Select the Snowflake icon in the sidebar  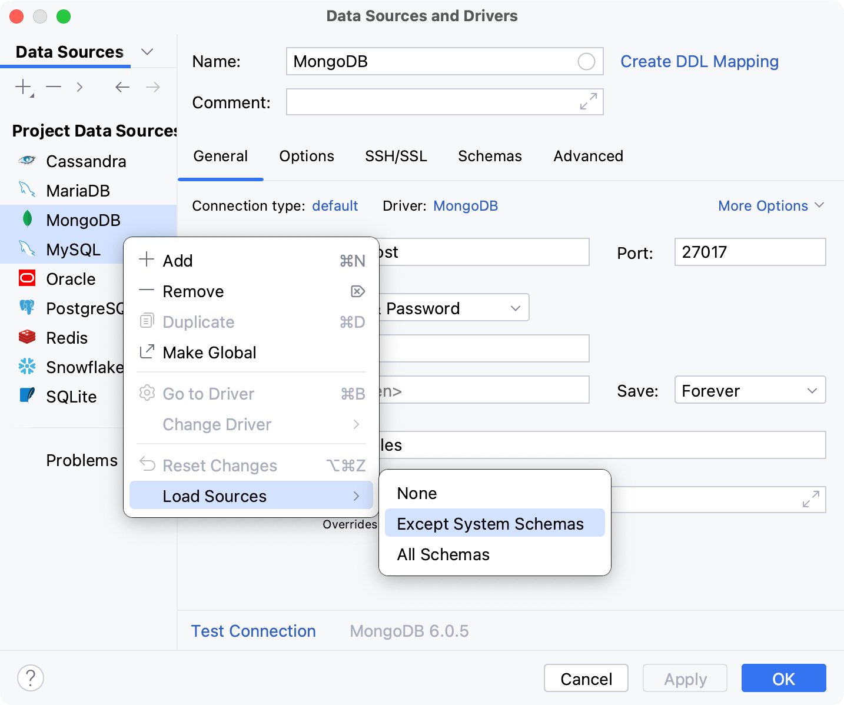26,367
